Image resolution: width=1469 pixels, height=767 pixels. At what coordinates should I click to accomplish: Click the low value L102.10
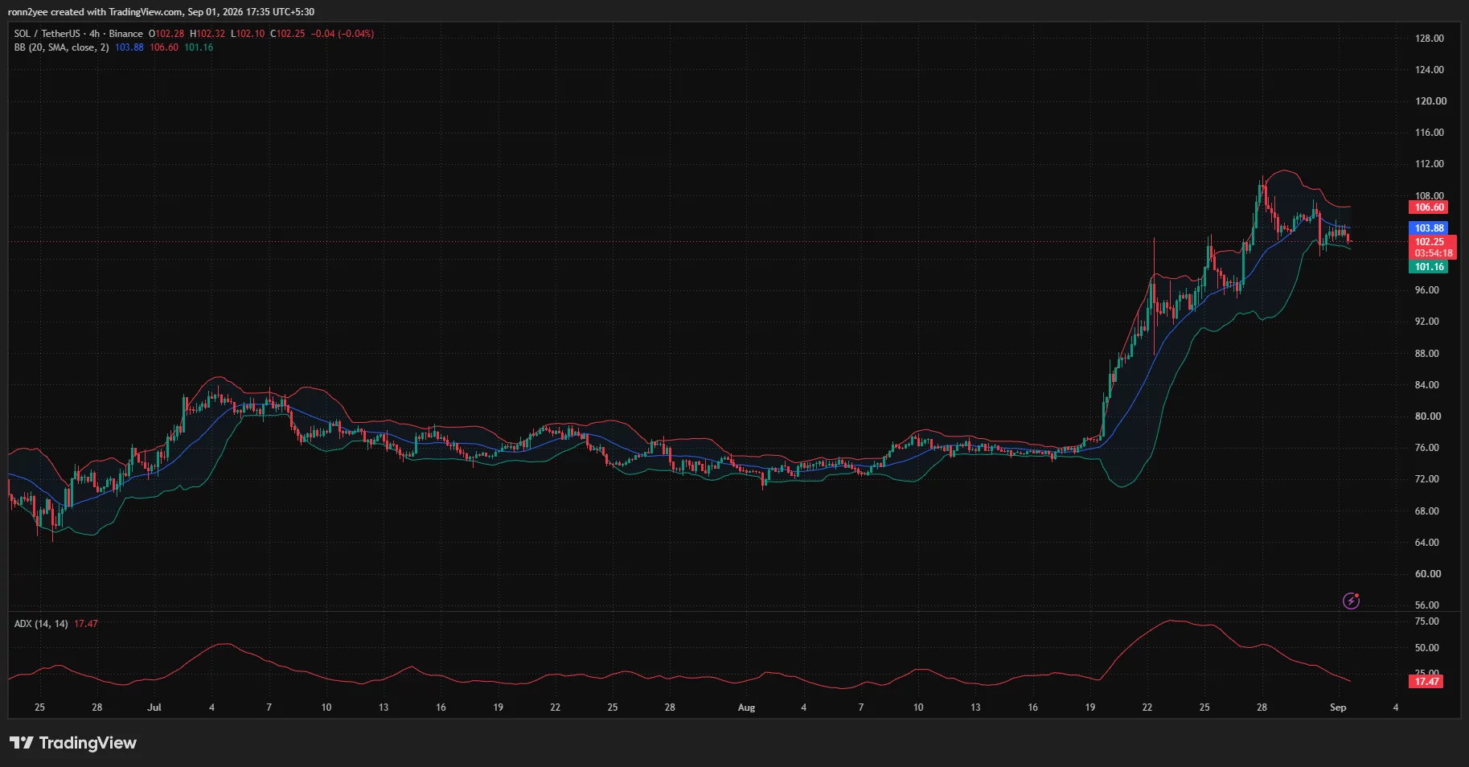pos(248,34)
